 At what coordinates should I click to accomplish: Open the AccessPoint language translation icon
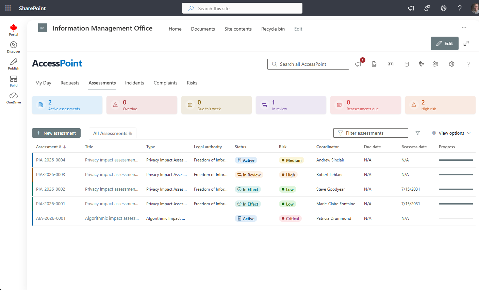pyautogui.click(x=422, y=64)
